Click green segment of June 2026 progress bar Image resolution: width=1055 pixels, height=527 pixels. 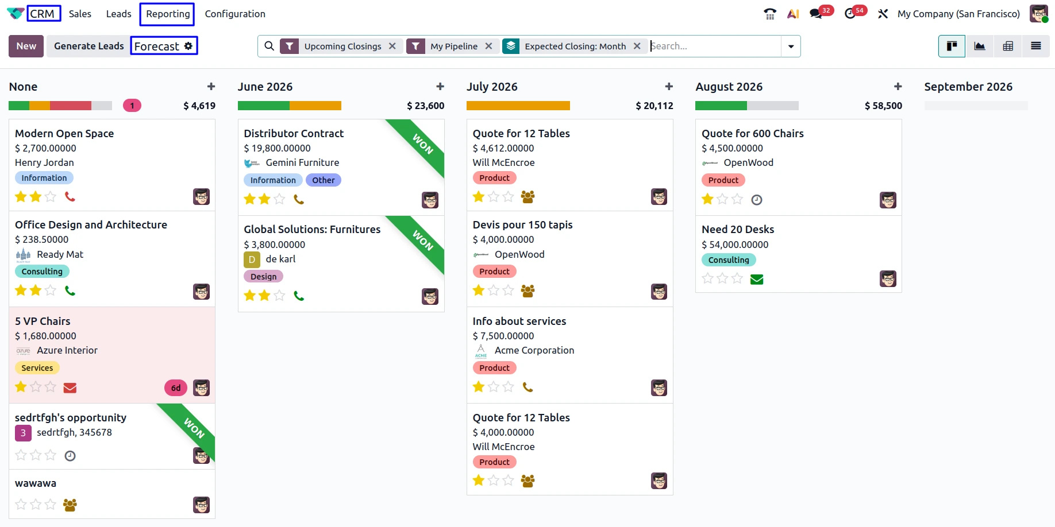tap(263, 106)
